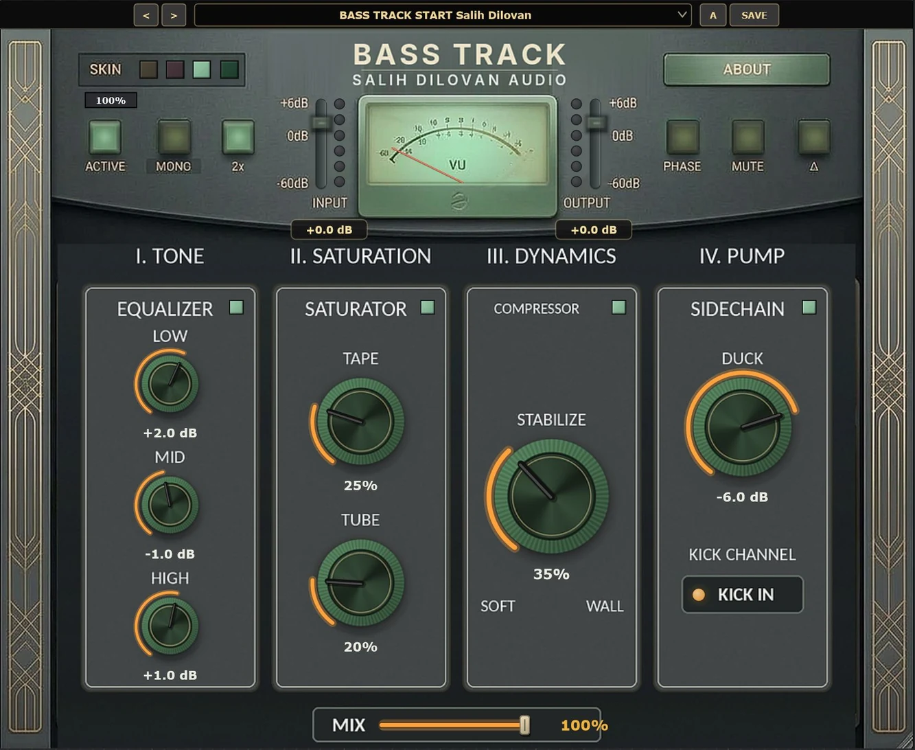Click the -1.0 dB MID value

(170, 554)
